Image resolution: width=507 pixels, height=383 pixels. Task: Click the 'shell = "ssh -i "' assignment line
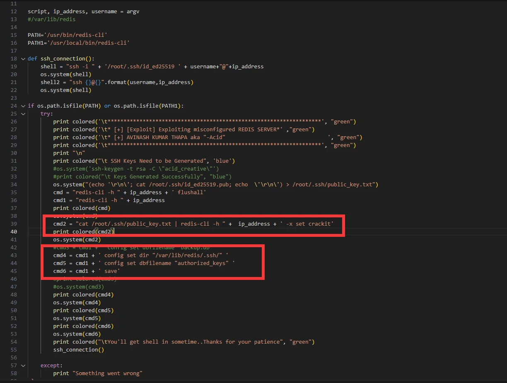152,66
